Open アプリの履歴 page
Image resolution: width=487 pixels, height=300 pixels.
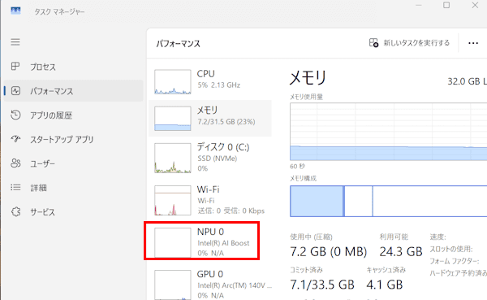click(x=73, y=115)
